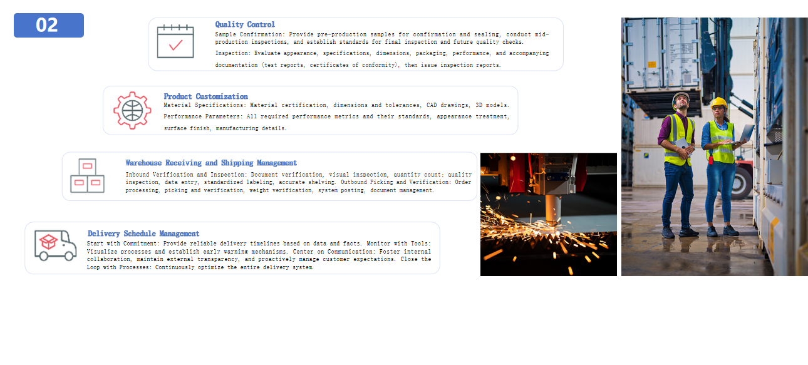
Task: Select the photo of workers in safety vests
Action: (714, 147)
